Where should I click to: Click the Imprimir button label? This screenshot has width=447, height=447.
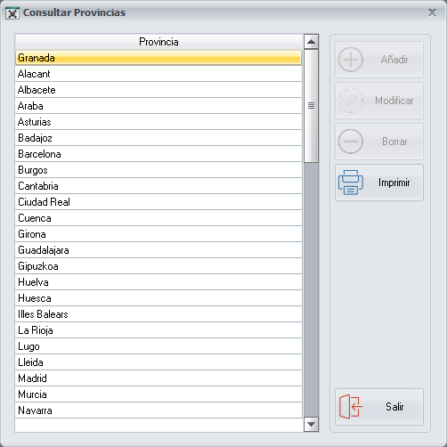click(x=394, y=183)
